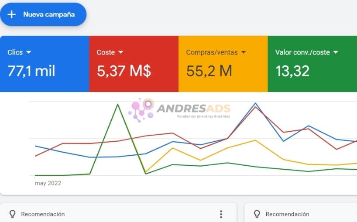Select the blue Clics metric card
The width and height of the screenshot is (357, 222).
click(45, 64)
